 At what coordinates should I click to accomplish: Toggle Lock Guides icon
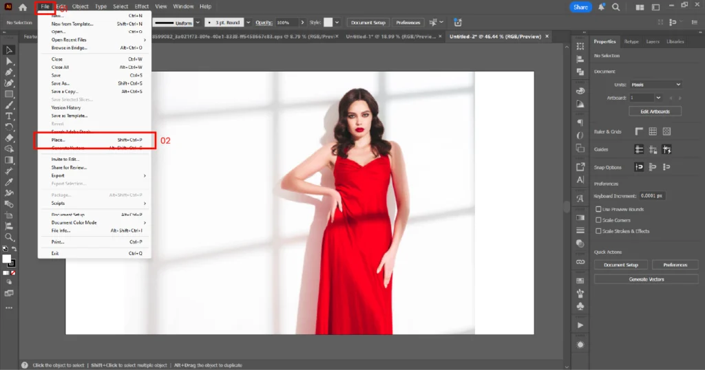point(653,149)
